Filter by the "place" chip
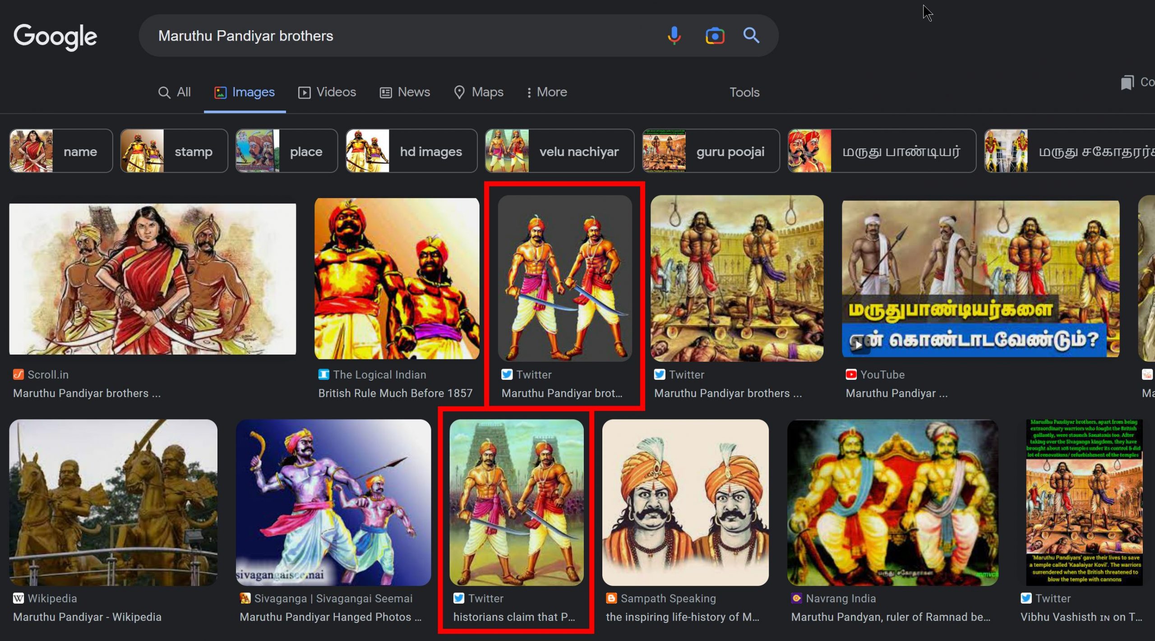The width and height of the screenshot is (1155, 641). click(286, 151)
